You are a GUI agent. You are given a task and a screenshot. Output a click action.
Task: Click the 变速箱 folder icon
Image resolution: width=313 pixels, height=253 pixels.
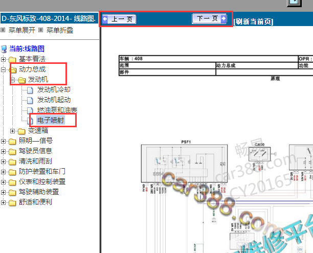tap(21, 131)
